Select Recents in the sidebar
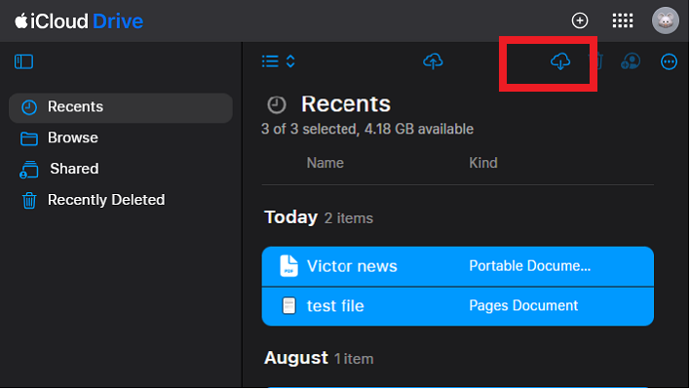Image resolution: width=690 pixels, height=390 pixels. [x=75, y=107]
